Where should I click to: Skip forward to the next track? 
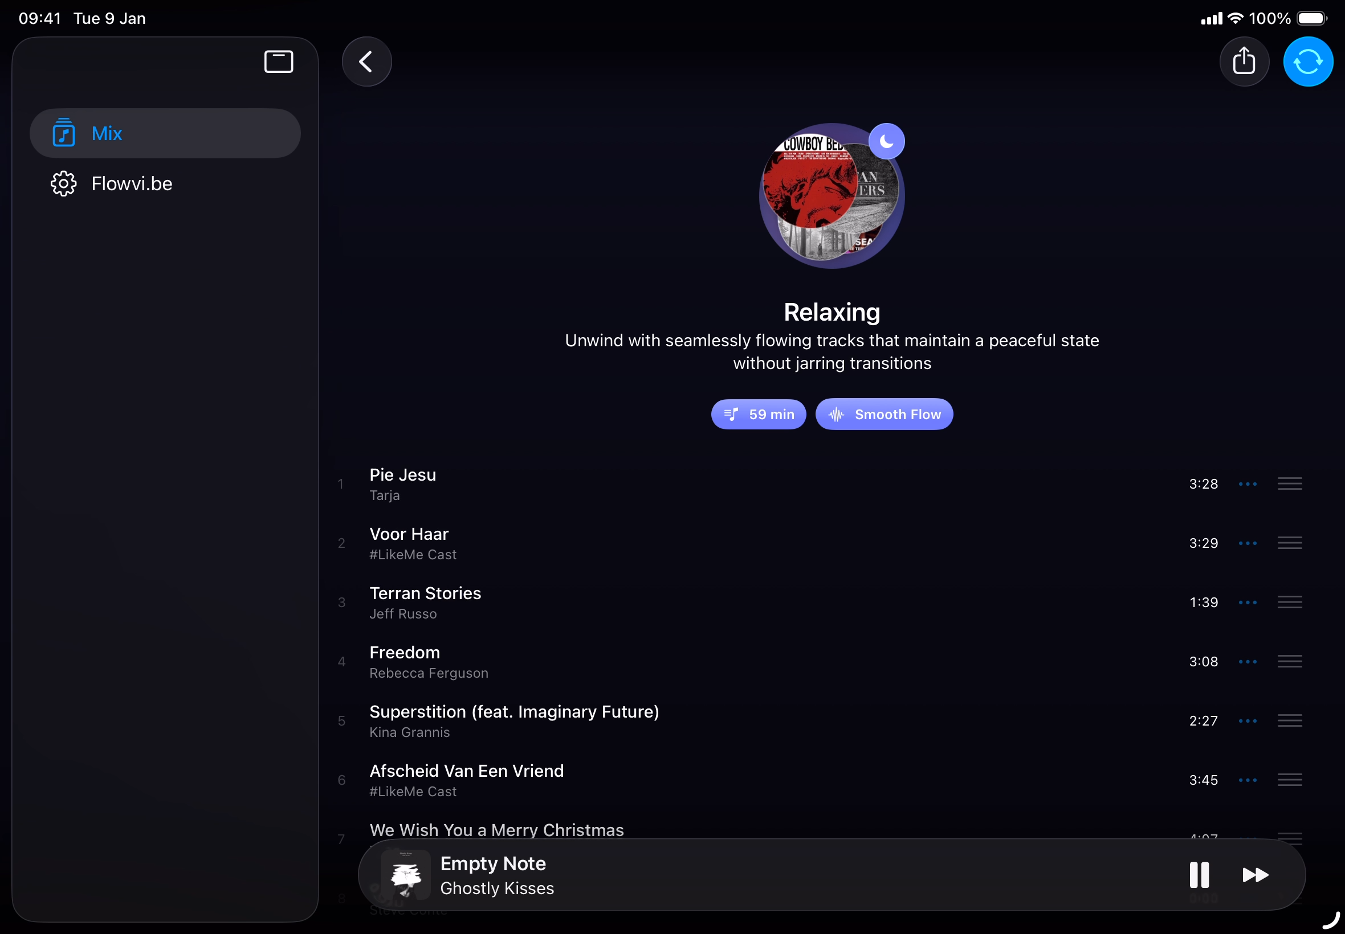(1255, 874)
